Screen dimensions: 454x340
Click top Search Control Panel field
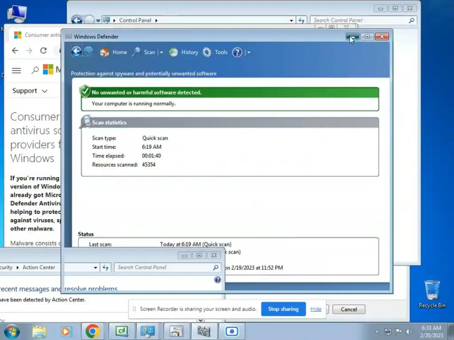point(364,20)
